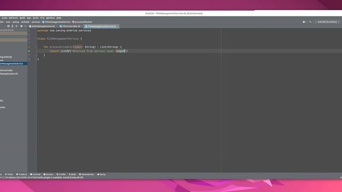Click the expand all icon in project panel
342x192 pixels.
[x=12, y=26]
